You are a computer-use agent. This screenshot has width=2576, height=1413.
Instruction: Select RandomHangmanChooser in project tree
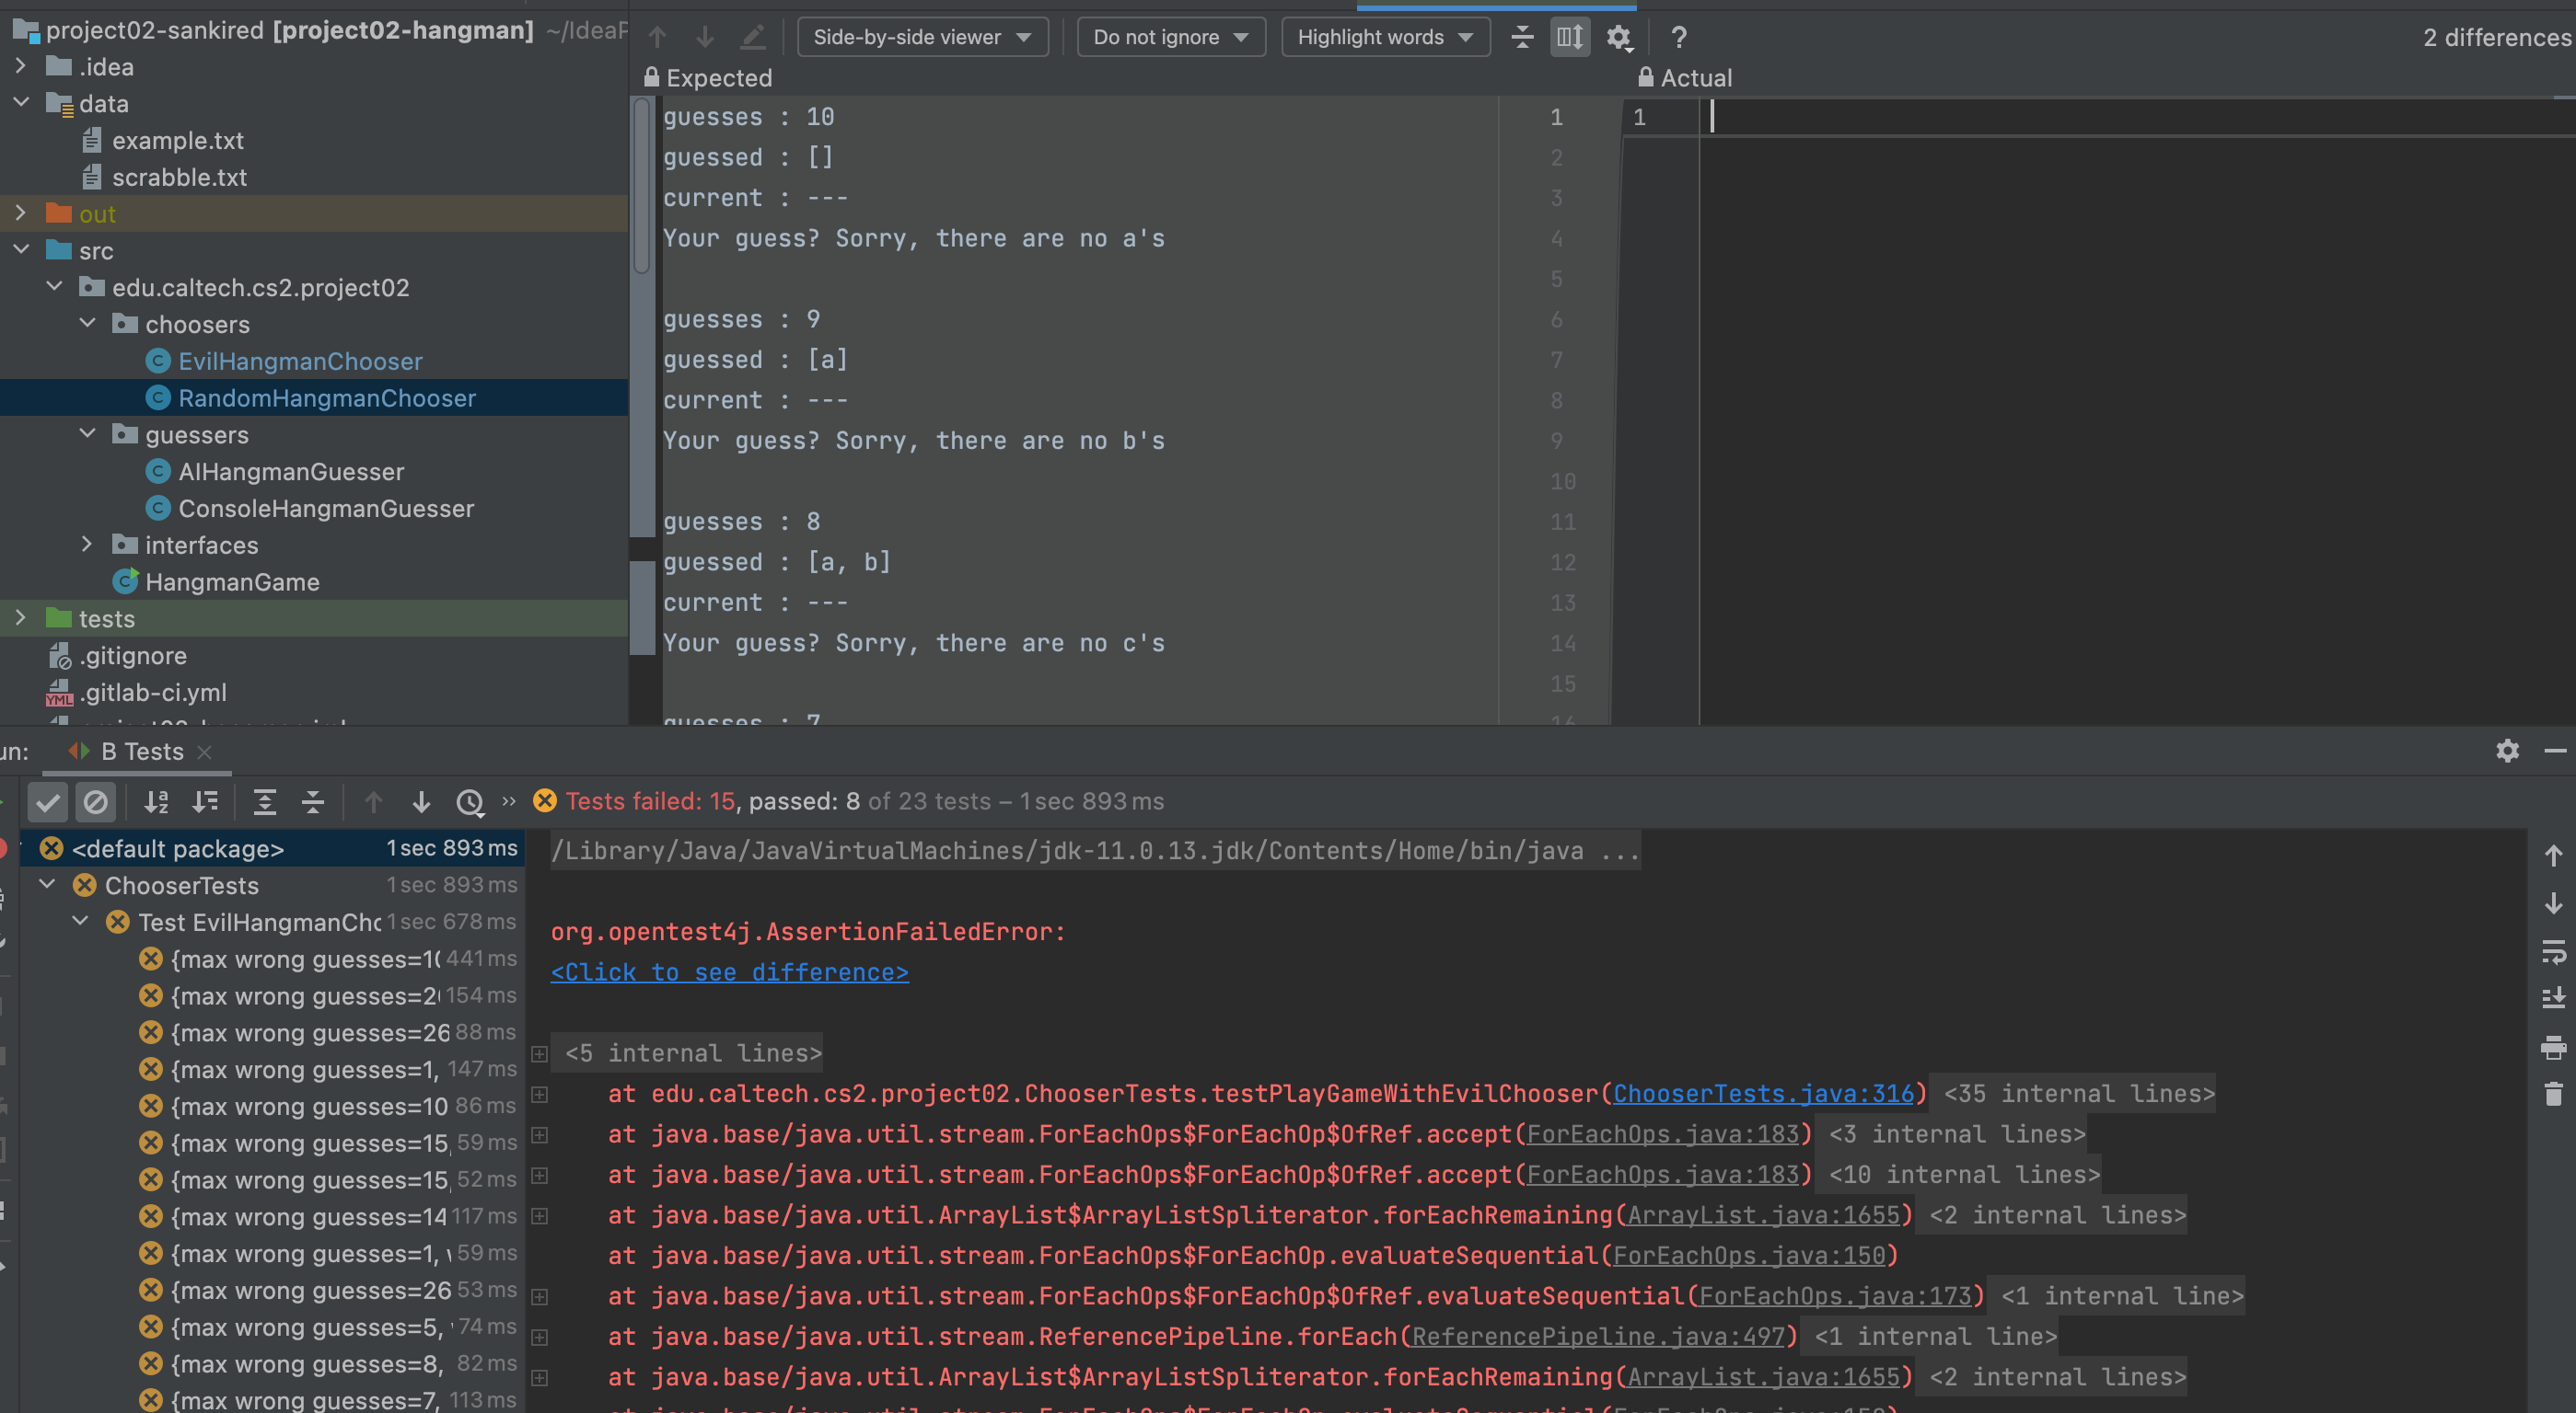click(326, 397)
